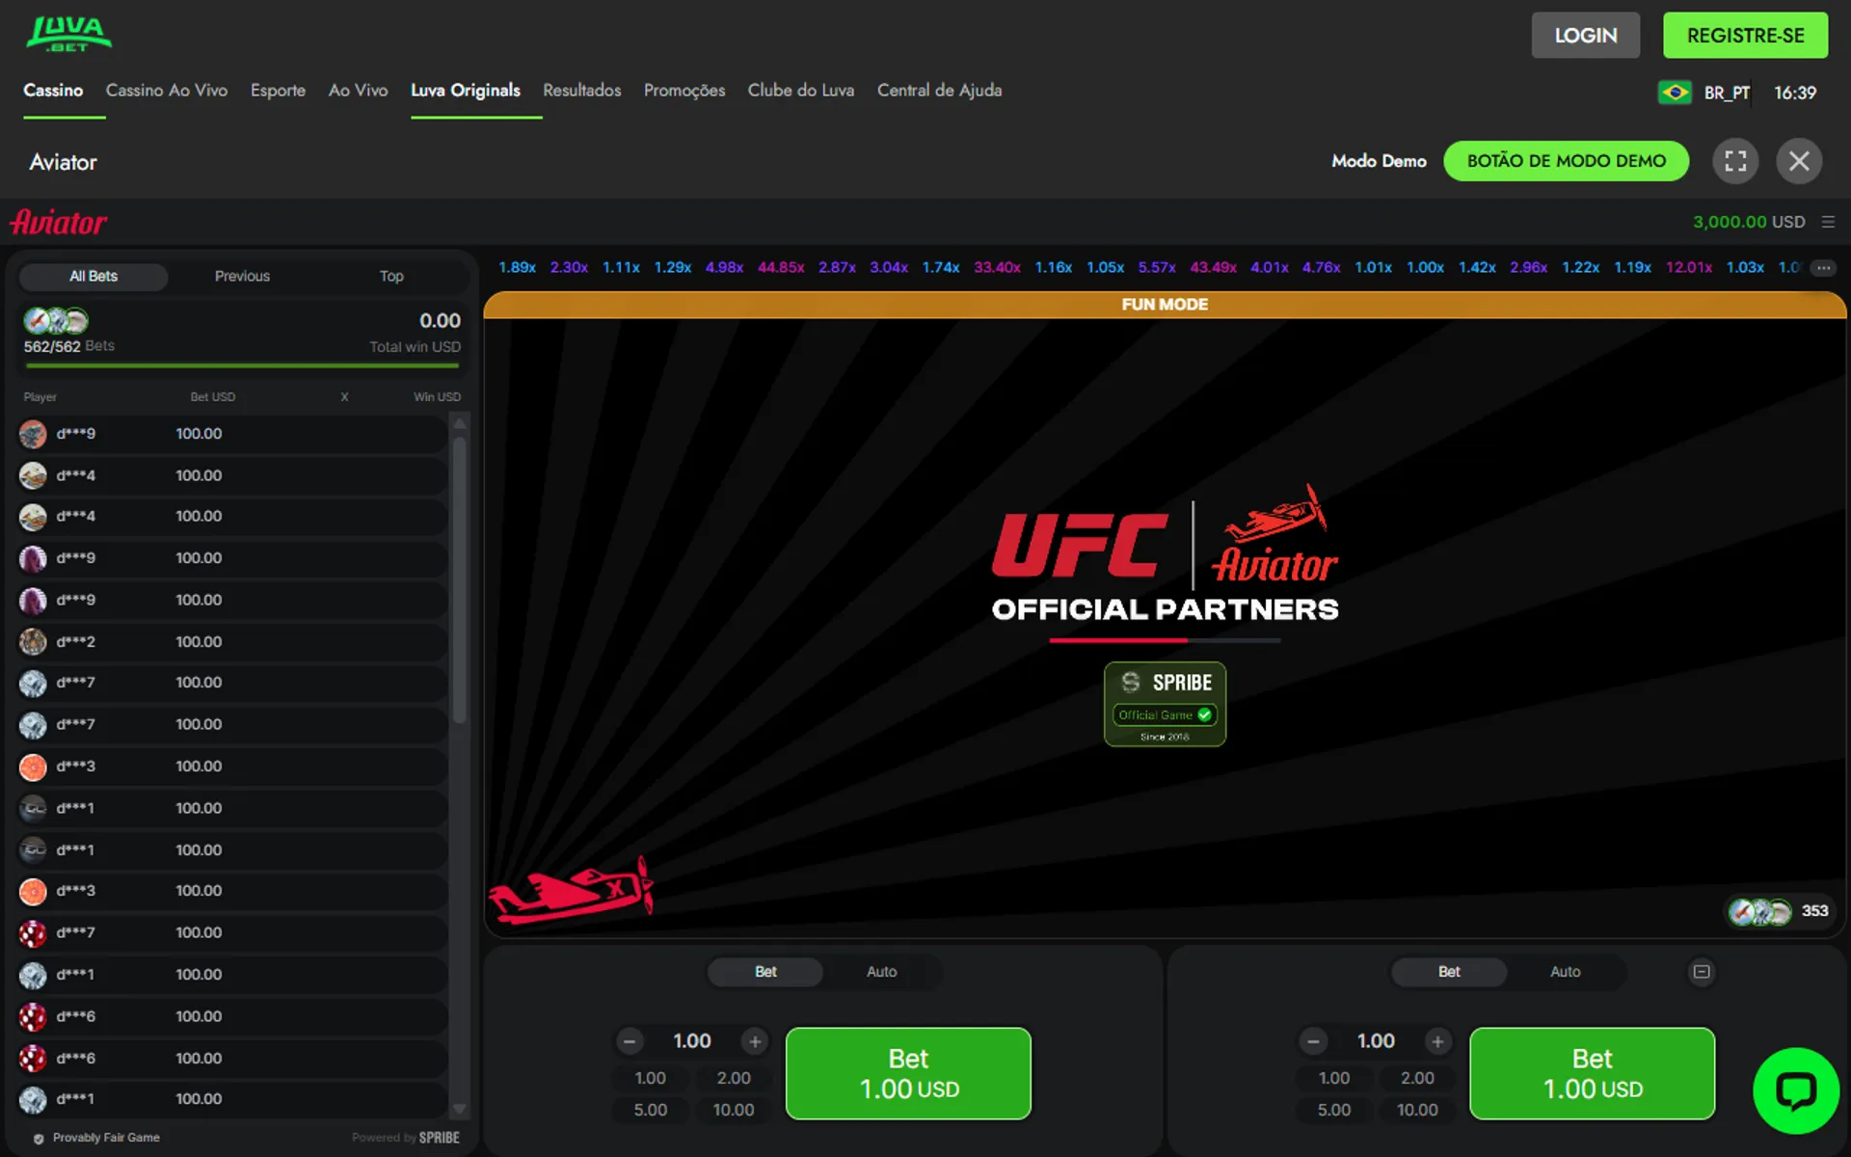This screenshot has width=1851, height=1157.
Task: Click the Provably Fair Game label
Action: coord(106,1138)
